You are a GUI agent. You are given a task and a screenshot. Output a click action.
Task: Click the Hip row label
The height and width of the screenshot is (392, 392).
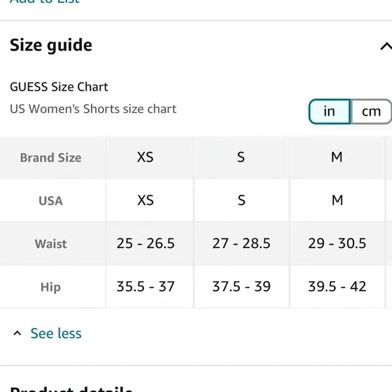(x=51, y=287)
